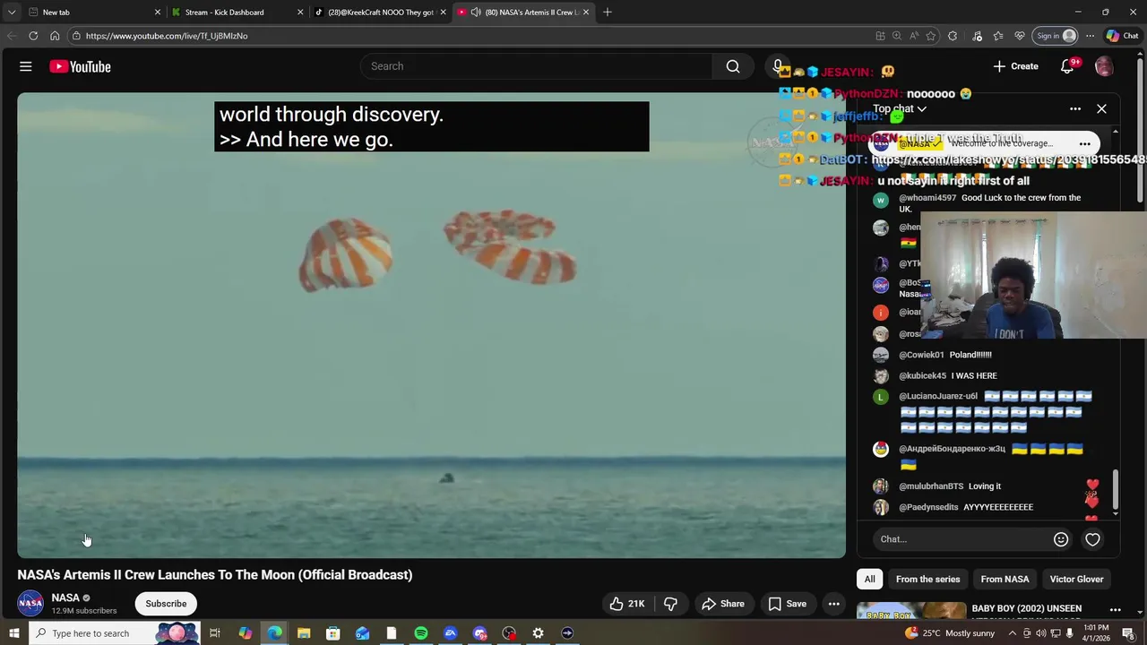Open the Windows notification center
The height and width of the screenshot is (645, 1147).
(x=1128, y=633)
